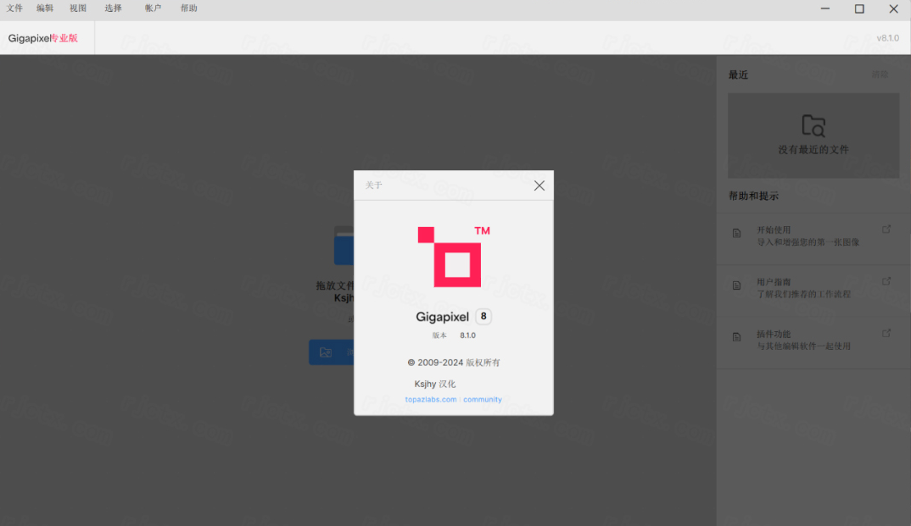Click the pink Gigapixel logo in About dialog
Screen dimensions: 911x526
(x=450, y=257)
